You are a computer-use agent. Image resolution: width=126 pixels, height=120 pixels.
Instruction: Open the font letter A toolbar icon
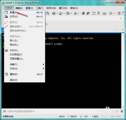click(x=75, y=13)
